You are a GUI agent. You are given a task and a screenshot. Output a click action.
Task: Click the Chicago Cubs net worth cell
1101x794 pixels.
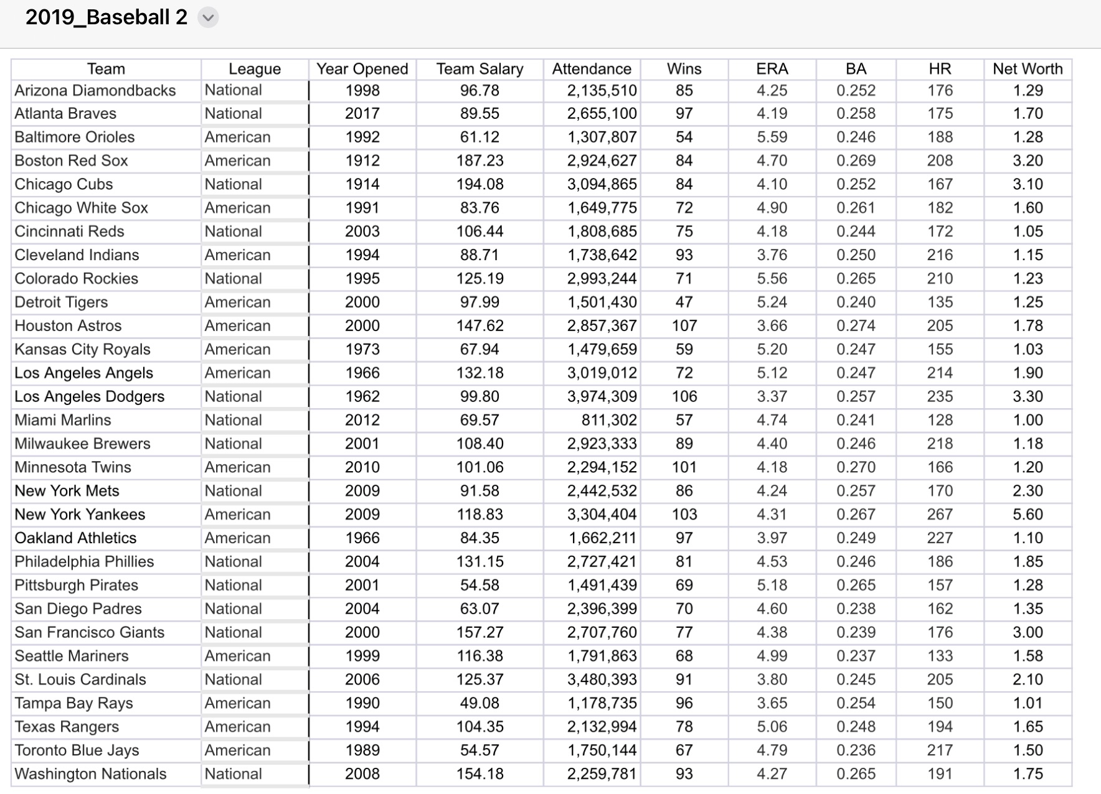[x=1028, y=184]
